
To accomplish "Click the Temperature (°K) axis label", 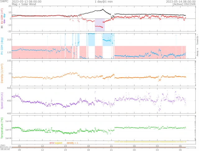I will [x=2, y=128].
